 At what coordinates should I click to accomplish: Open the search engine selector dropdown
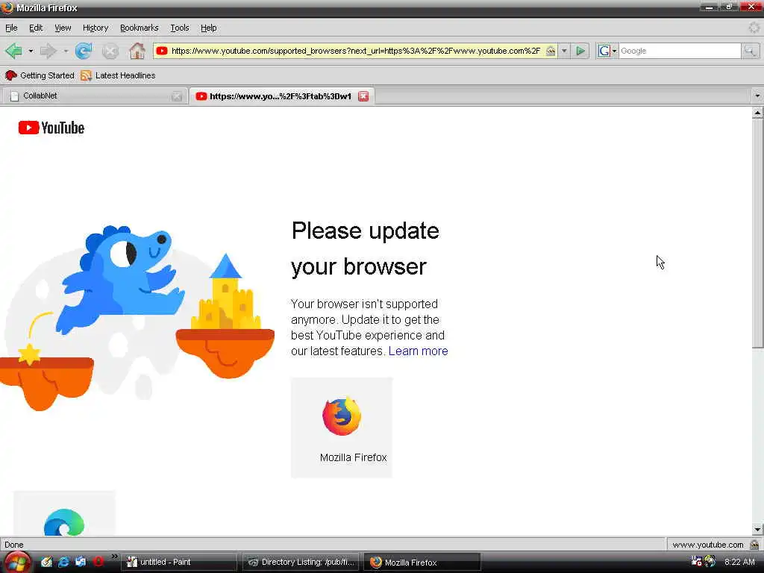pyautogui.click(x=607, y=51)
